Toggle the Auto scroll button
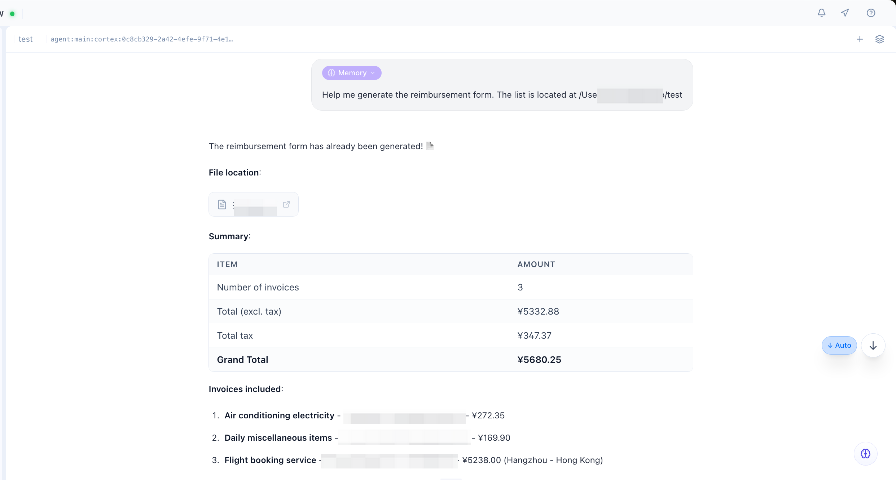Image resolution: width=896 pixels, height=480 pixels. (839, 345)
